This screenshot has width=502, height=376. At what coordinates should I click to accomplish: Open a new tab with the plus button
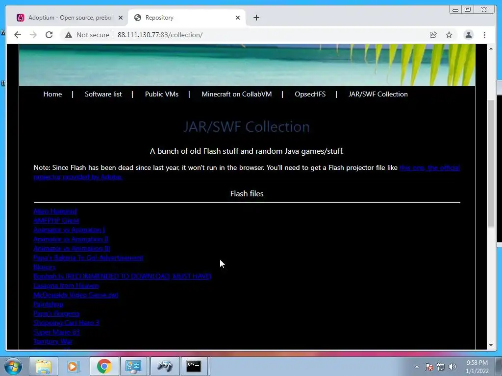point(256,18)
